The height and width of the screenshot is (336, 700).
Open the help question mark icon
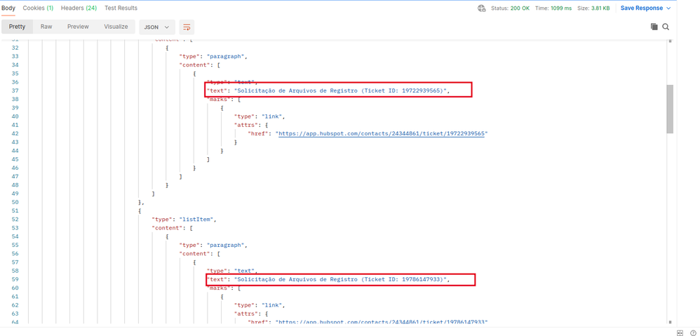coord(692,332)
